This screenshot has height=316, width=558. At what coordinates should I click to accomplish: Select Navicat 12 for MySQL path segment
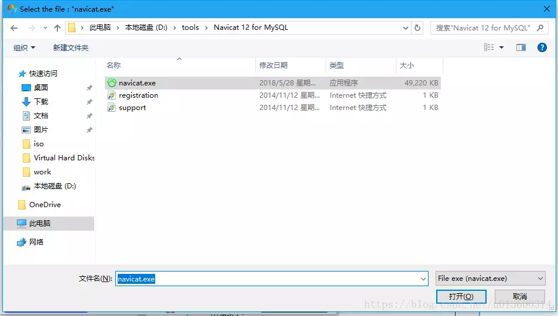point(251,28)
